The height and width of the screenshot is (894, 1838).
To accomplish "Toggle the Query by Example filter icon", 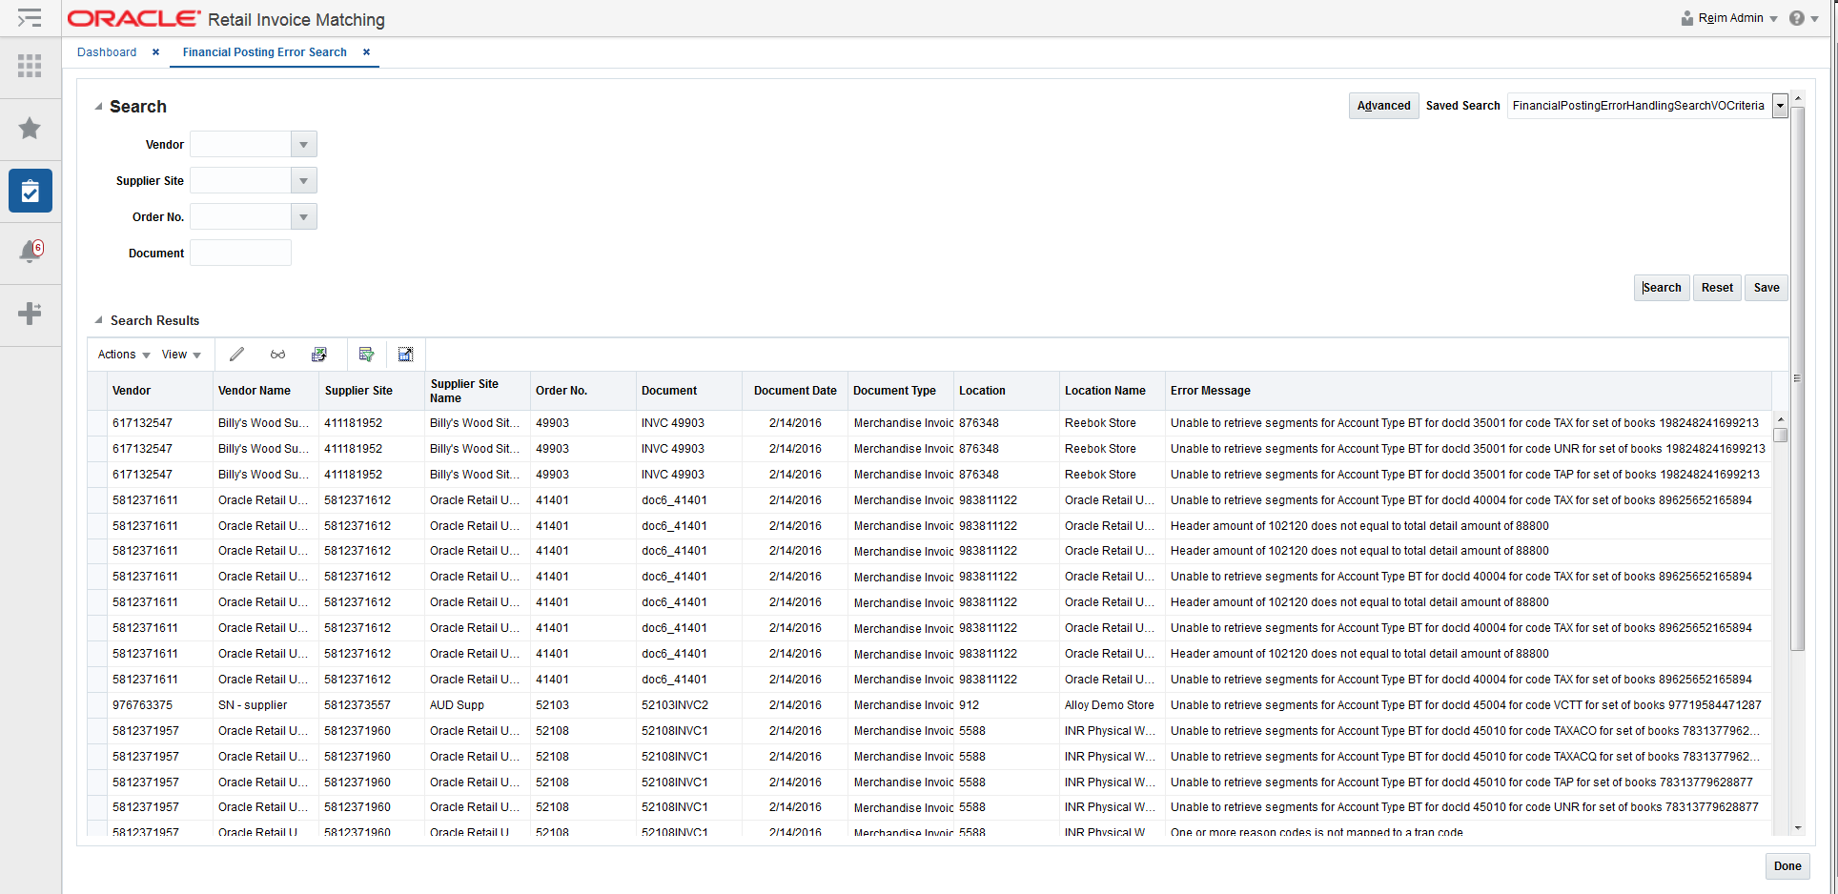I will pos(366,354).
